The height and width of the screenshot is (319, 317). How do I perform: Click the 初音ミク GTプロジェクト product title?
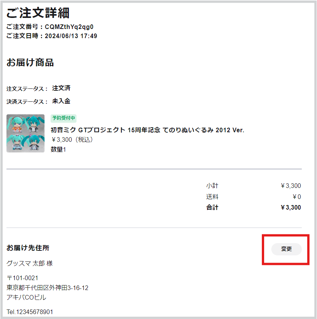147,130
